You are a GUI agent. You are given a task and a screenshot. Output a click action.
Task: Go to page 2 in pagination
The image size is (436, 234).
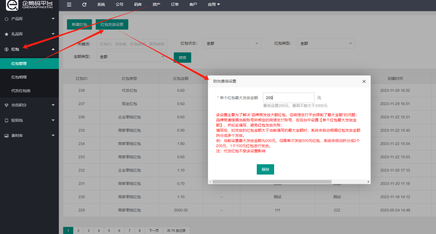78,230
